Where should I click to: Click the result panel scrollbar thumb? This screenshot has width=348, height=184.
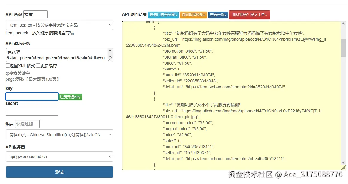pyautogui.click(x=343, y=48)
